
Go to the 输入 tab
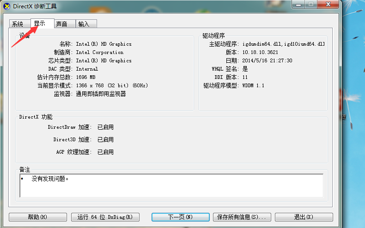click(86, 24)
